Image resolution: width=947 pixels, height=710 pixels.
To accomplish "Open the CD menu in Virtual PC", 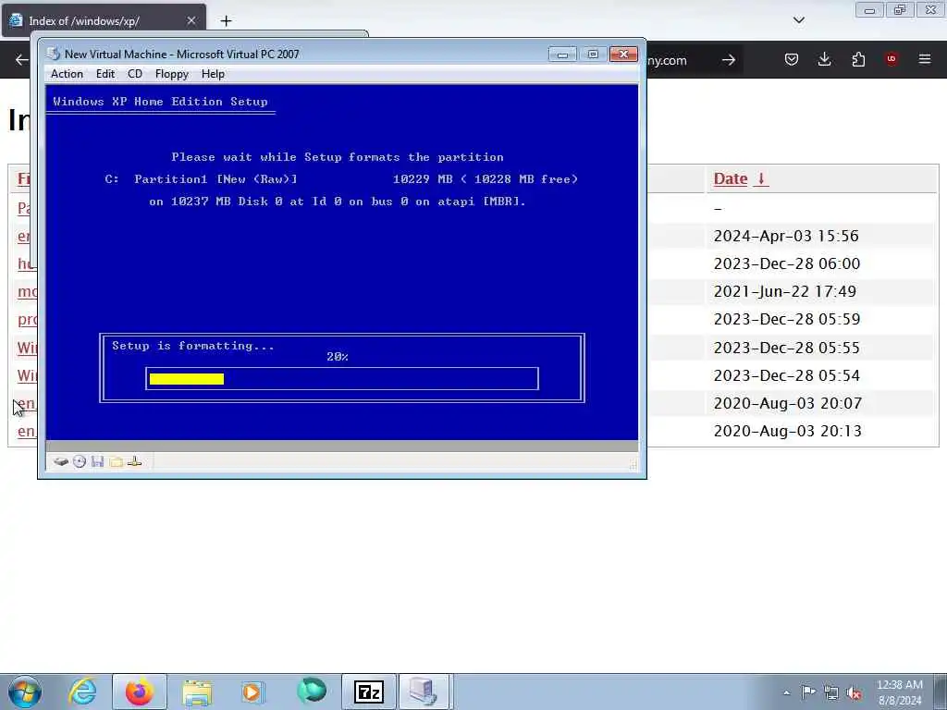I will tap(135, 74).
